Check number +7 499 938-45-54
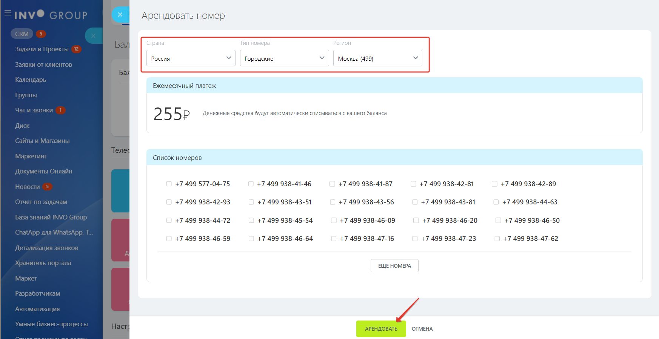659x339 pixels. [251, 221]
